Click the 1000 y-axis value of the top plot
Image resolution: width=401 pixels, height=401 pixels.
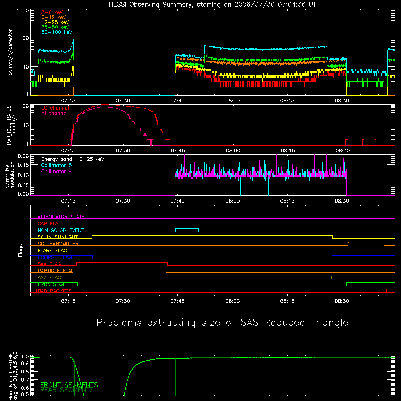pos(23,10)
